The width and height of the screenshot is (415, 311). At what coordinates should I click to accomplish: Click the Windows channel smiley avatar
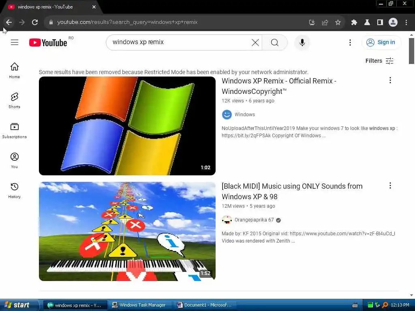[x=227, y=115]
